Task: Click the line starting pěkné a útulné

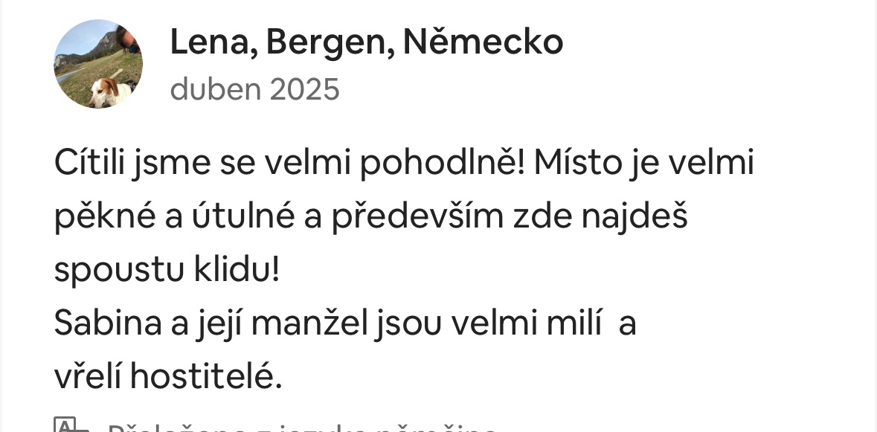Action: 371,217
